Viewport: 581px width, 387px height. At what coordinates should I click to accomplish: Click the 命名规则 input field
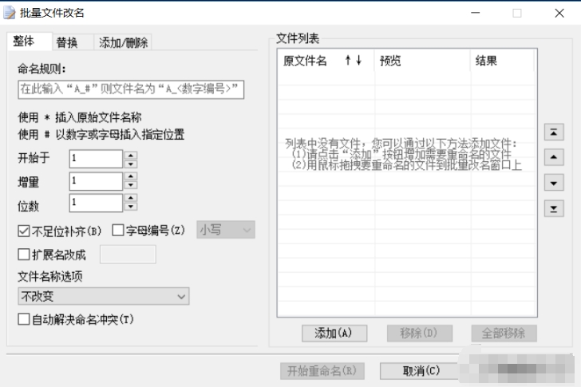click(x=131, y=89)
